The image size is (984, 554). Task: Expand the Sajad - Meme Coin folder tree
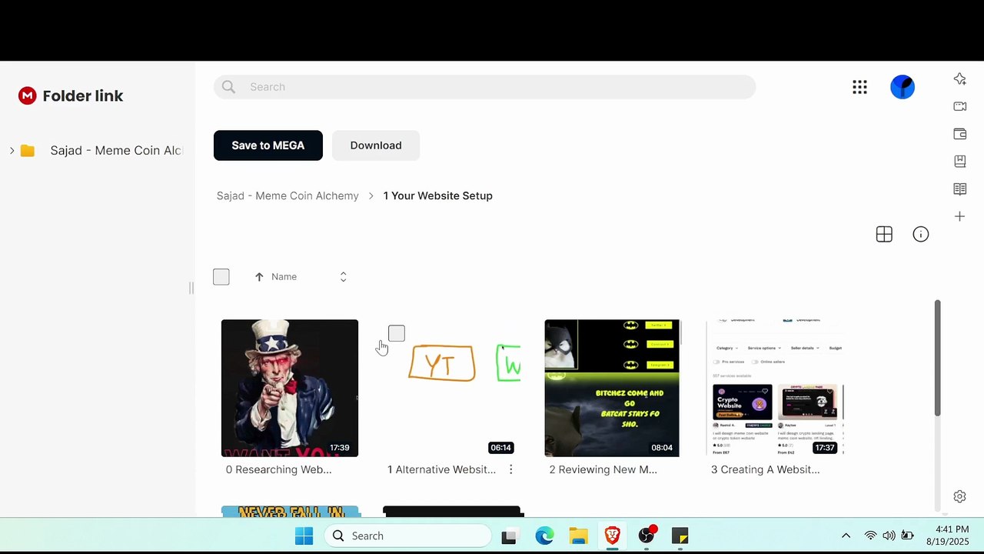(12, 151)
